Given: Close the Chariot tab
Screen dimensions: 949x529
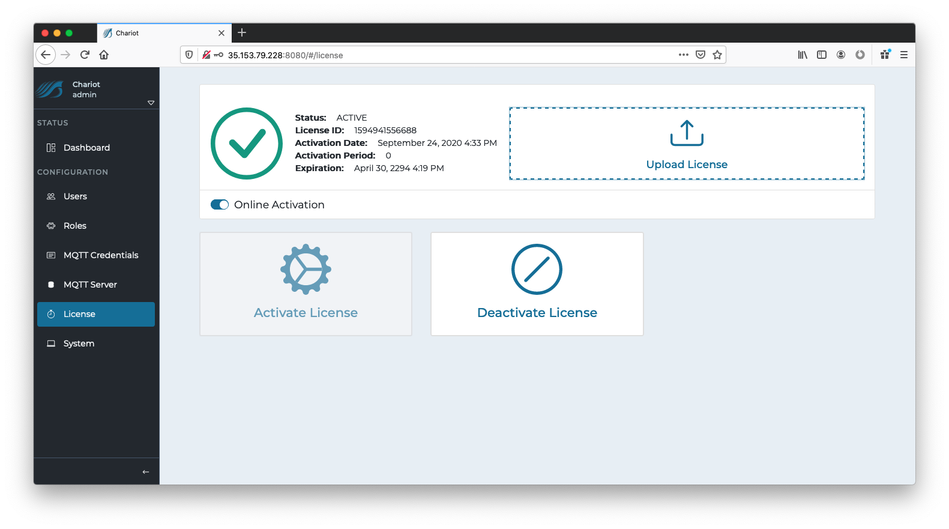Looking at the screenshot, I should click(x=221, y=33).
